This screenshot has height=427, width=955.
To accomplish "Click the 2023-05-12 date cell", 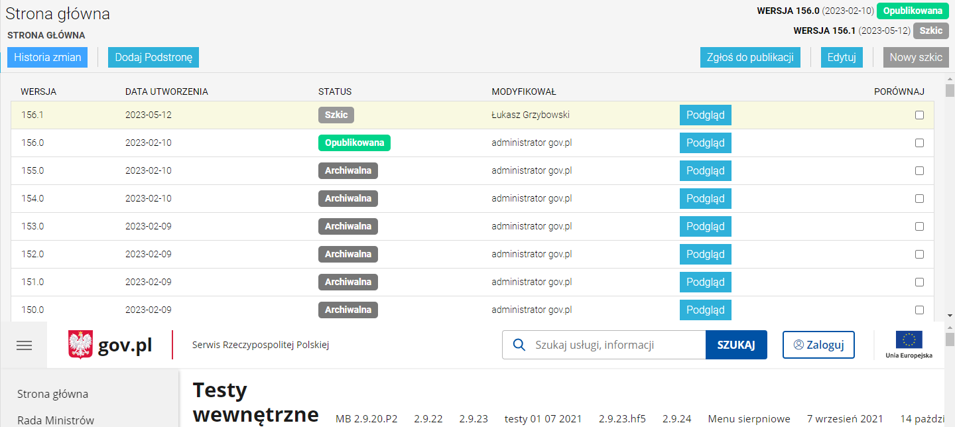I will pyautogui.click(x=149, y=115).
